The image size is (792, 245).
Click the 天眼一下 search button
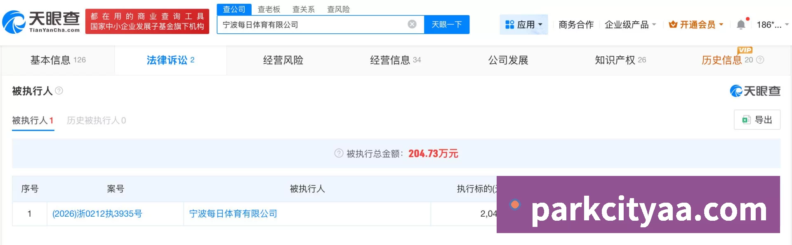click(x=447, y=25)
